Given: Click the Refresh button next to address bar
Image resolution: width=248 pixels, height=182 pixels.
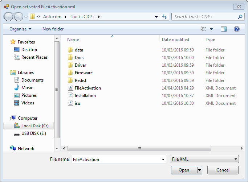Looking at the screenshot, I should [x=164, y=17].
